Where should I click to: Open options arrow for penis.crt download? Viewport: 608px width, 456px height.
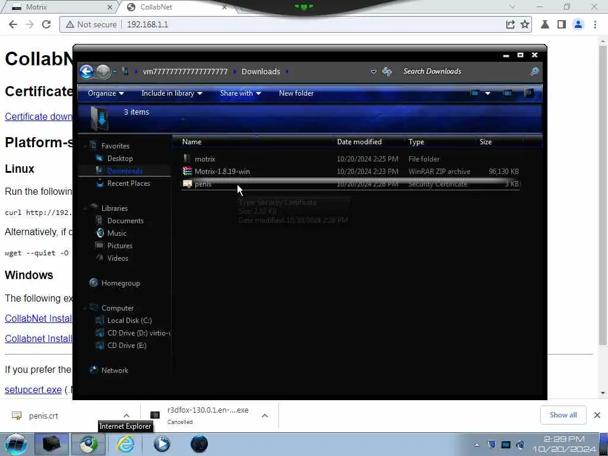(126, 416)
